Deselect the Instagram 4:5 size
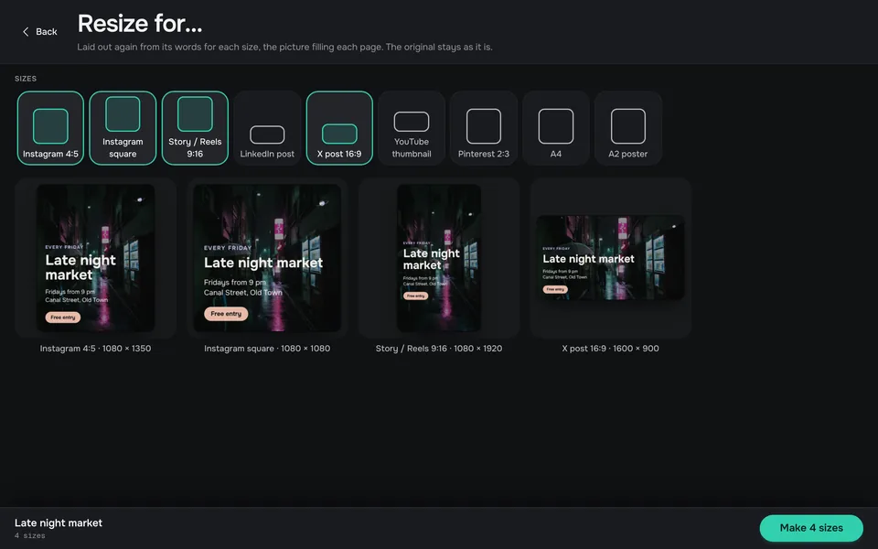Image resolution: width=878 pixels, height=549 pixels. tap(50, 128)
